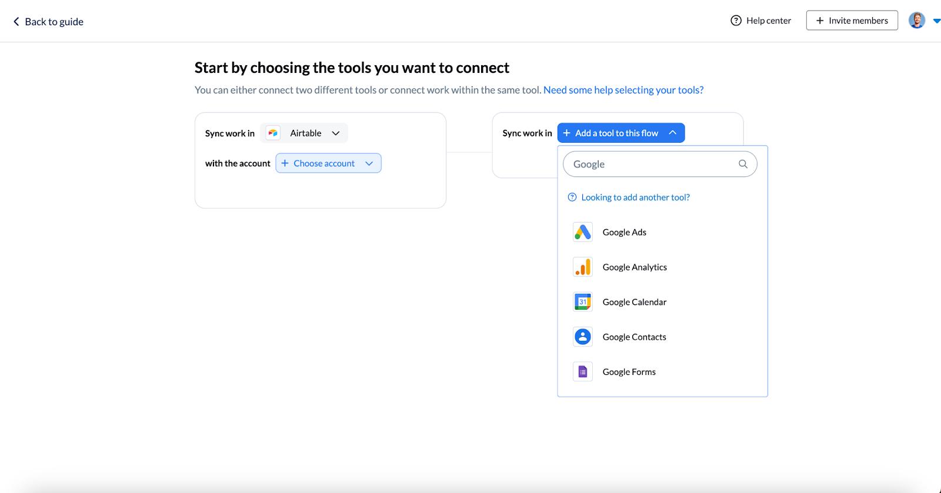Click the user avatar photo
Viewport: 941px width, 493px height.
tap(916, 21)
